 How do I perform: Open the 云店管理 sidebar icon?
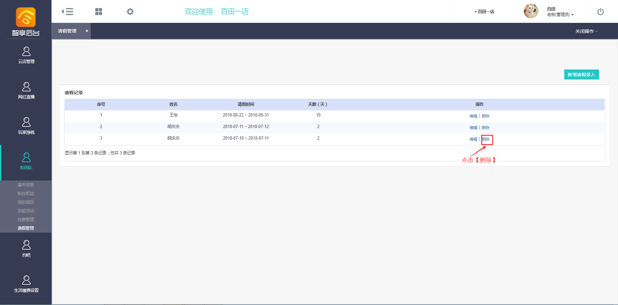tap(26, 51)
